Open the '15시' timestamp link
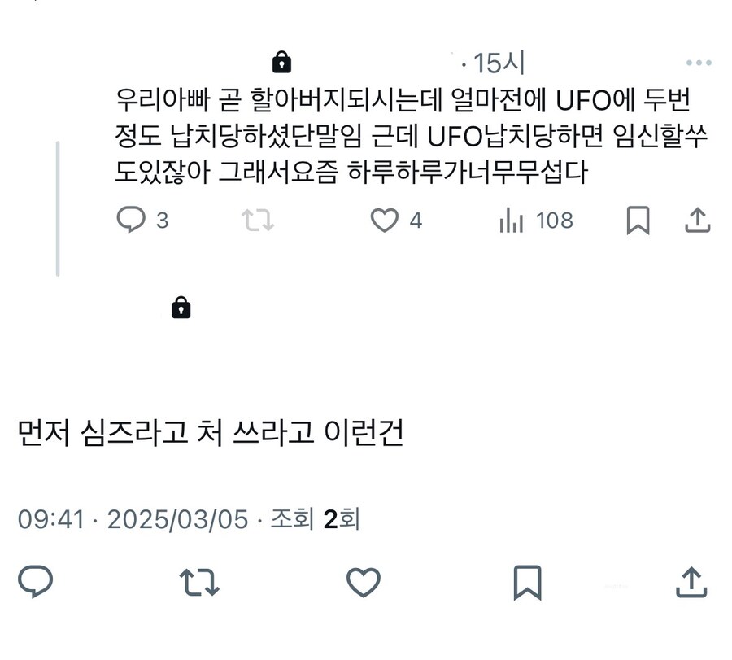This screenshot has height=660, width=732. [499, 60]
